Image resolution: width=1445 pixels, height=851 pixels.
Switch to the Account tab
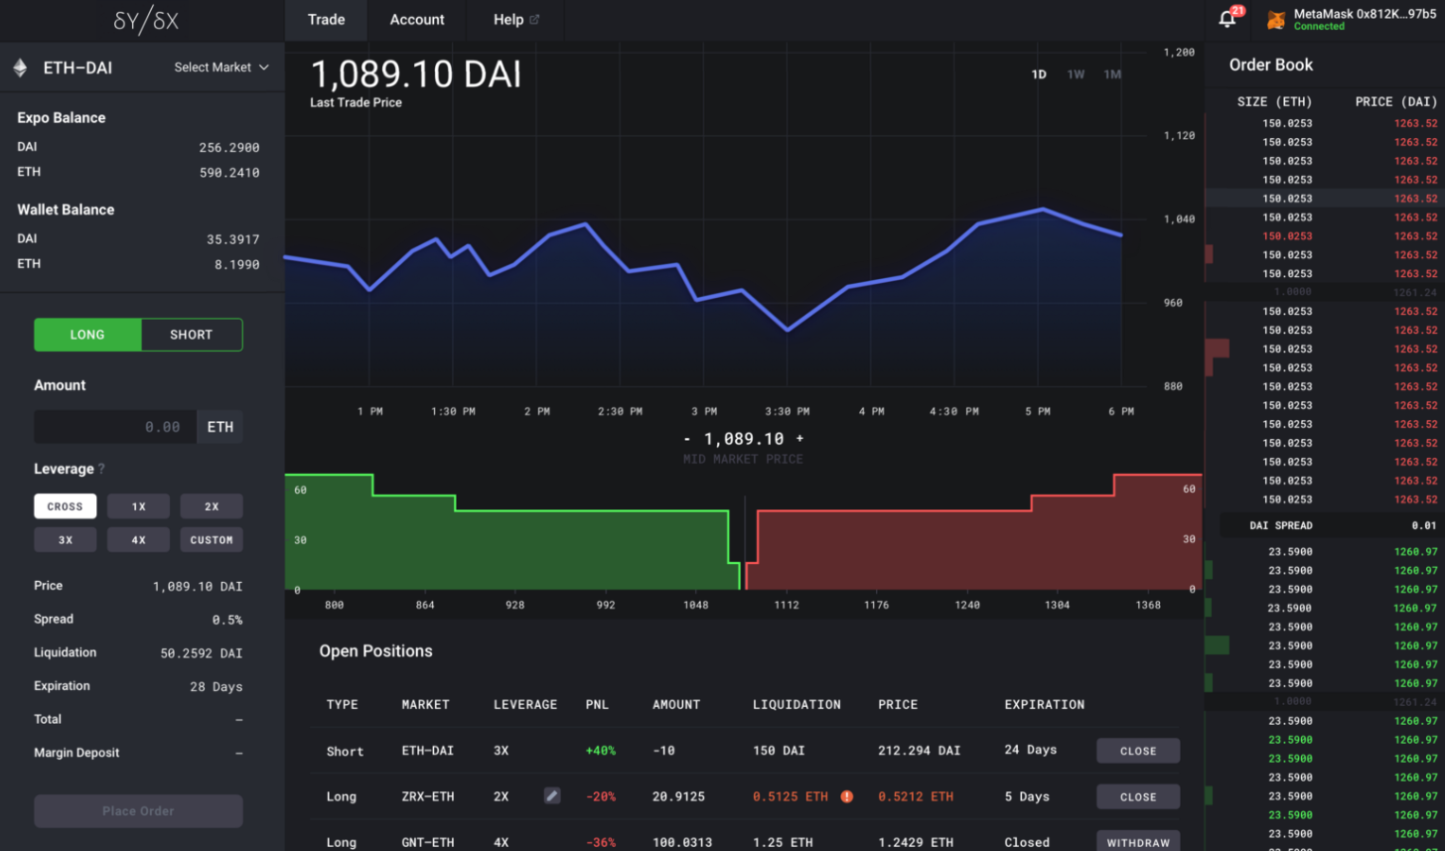416,19
